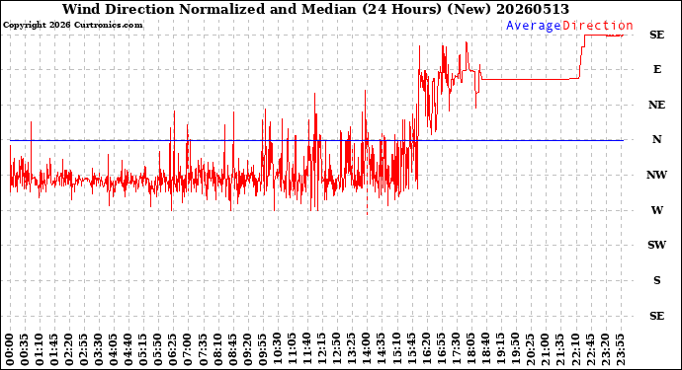Viewport: 682px width, 370px height.
Task: Click the bottom SE axis label
Action: coord(656,316)
